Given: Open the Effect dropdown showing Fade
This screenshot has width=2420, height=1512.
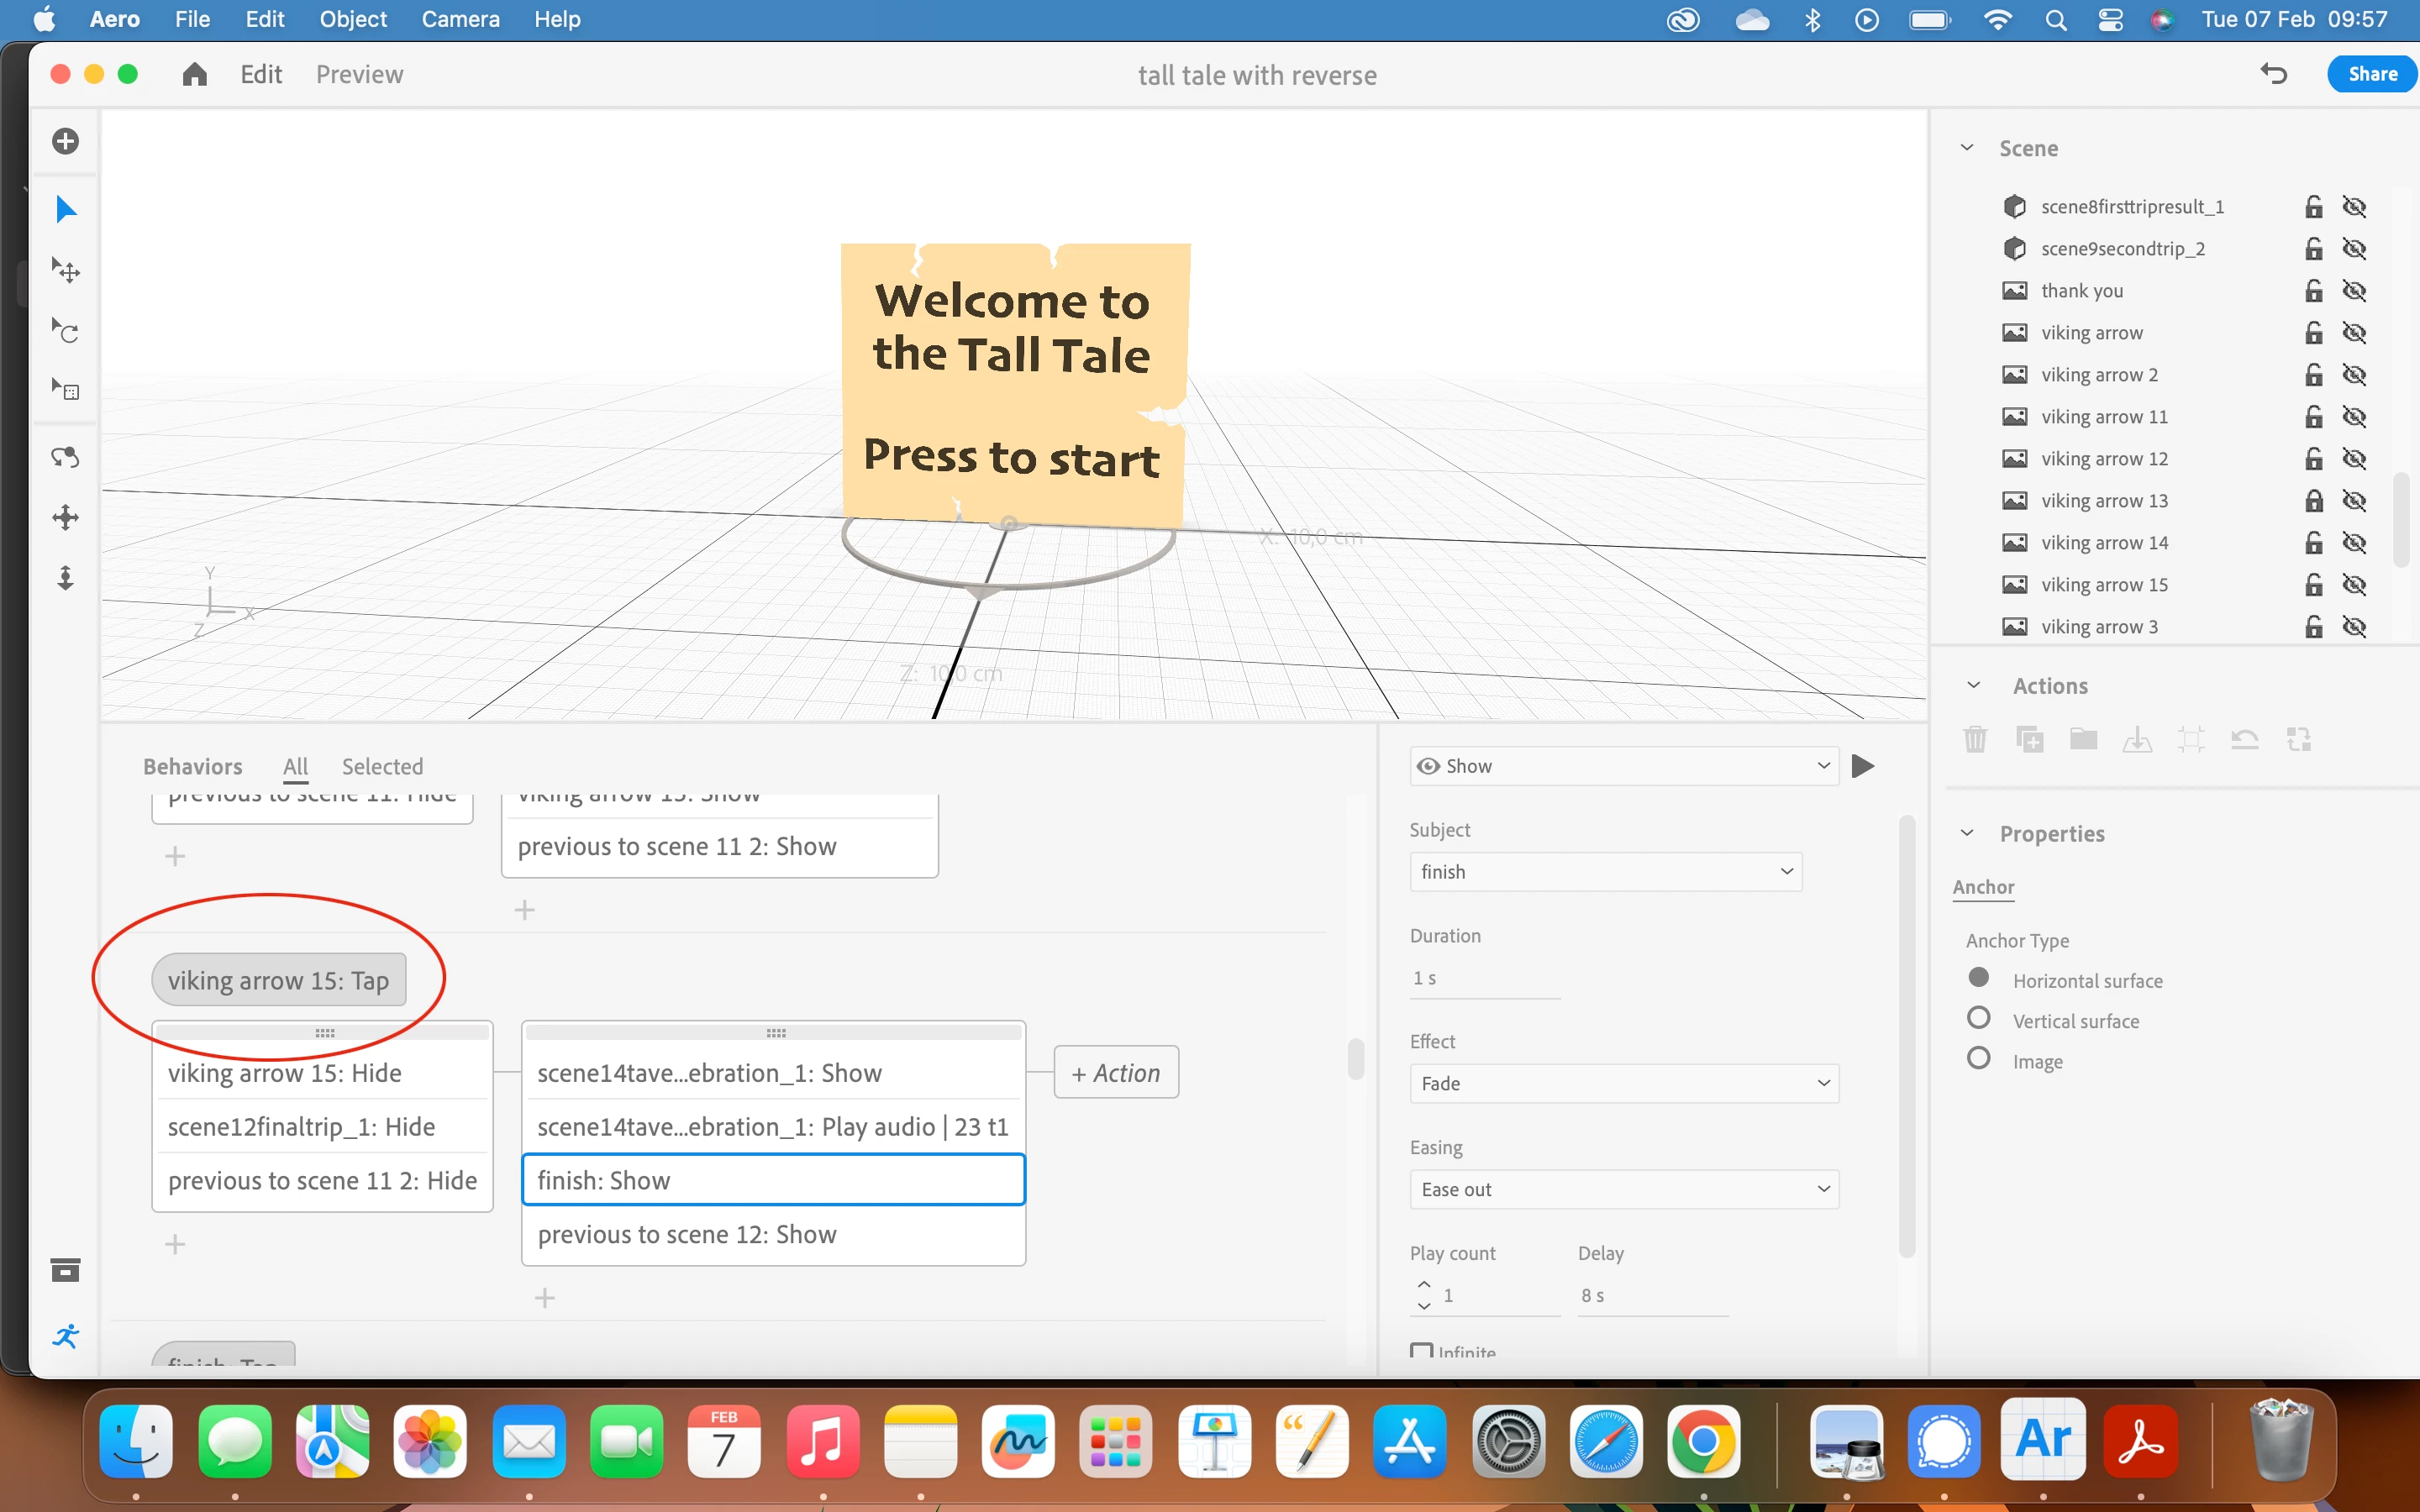Looking at the screenshot, I should pyautogui.click(x=1623, y=1084).
